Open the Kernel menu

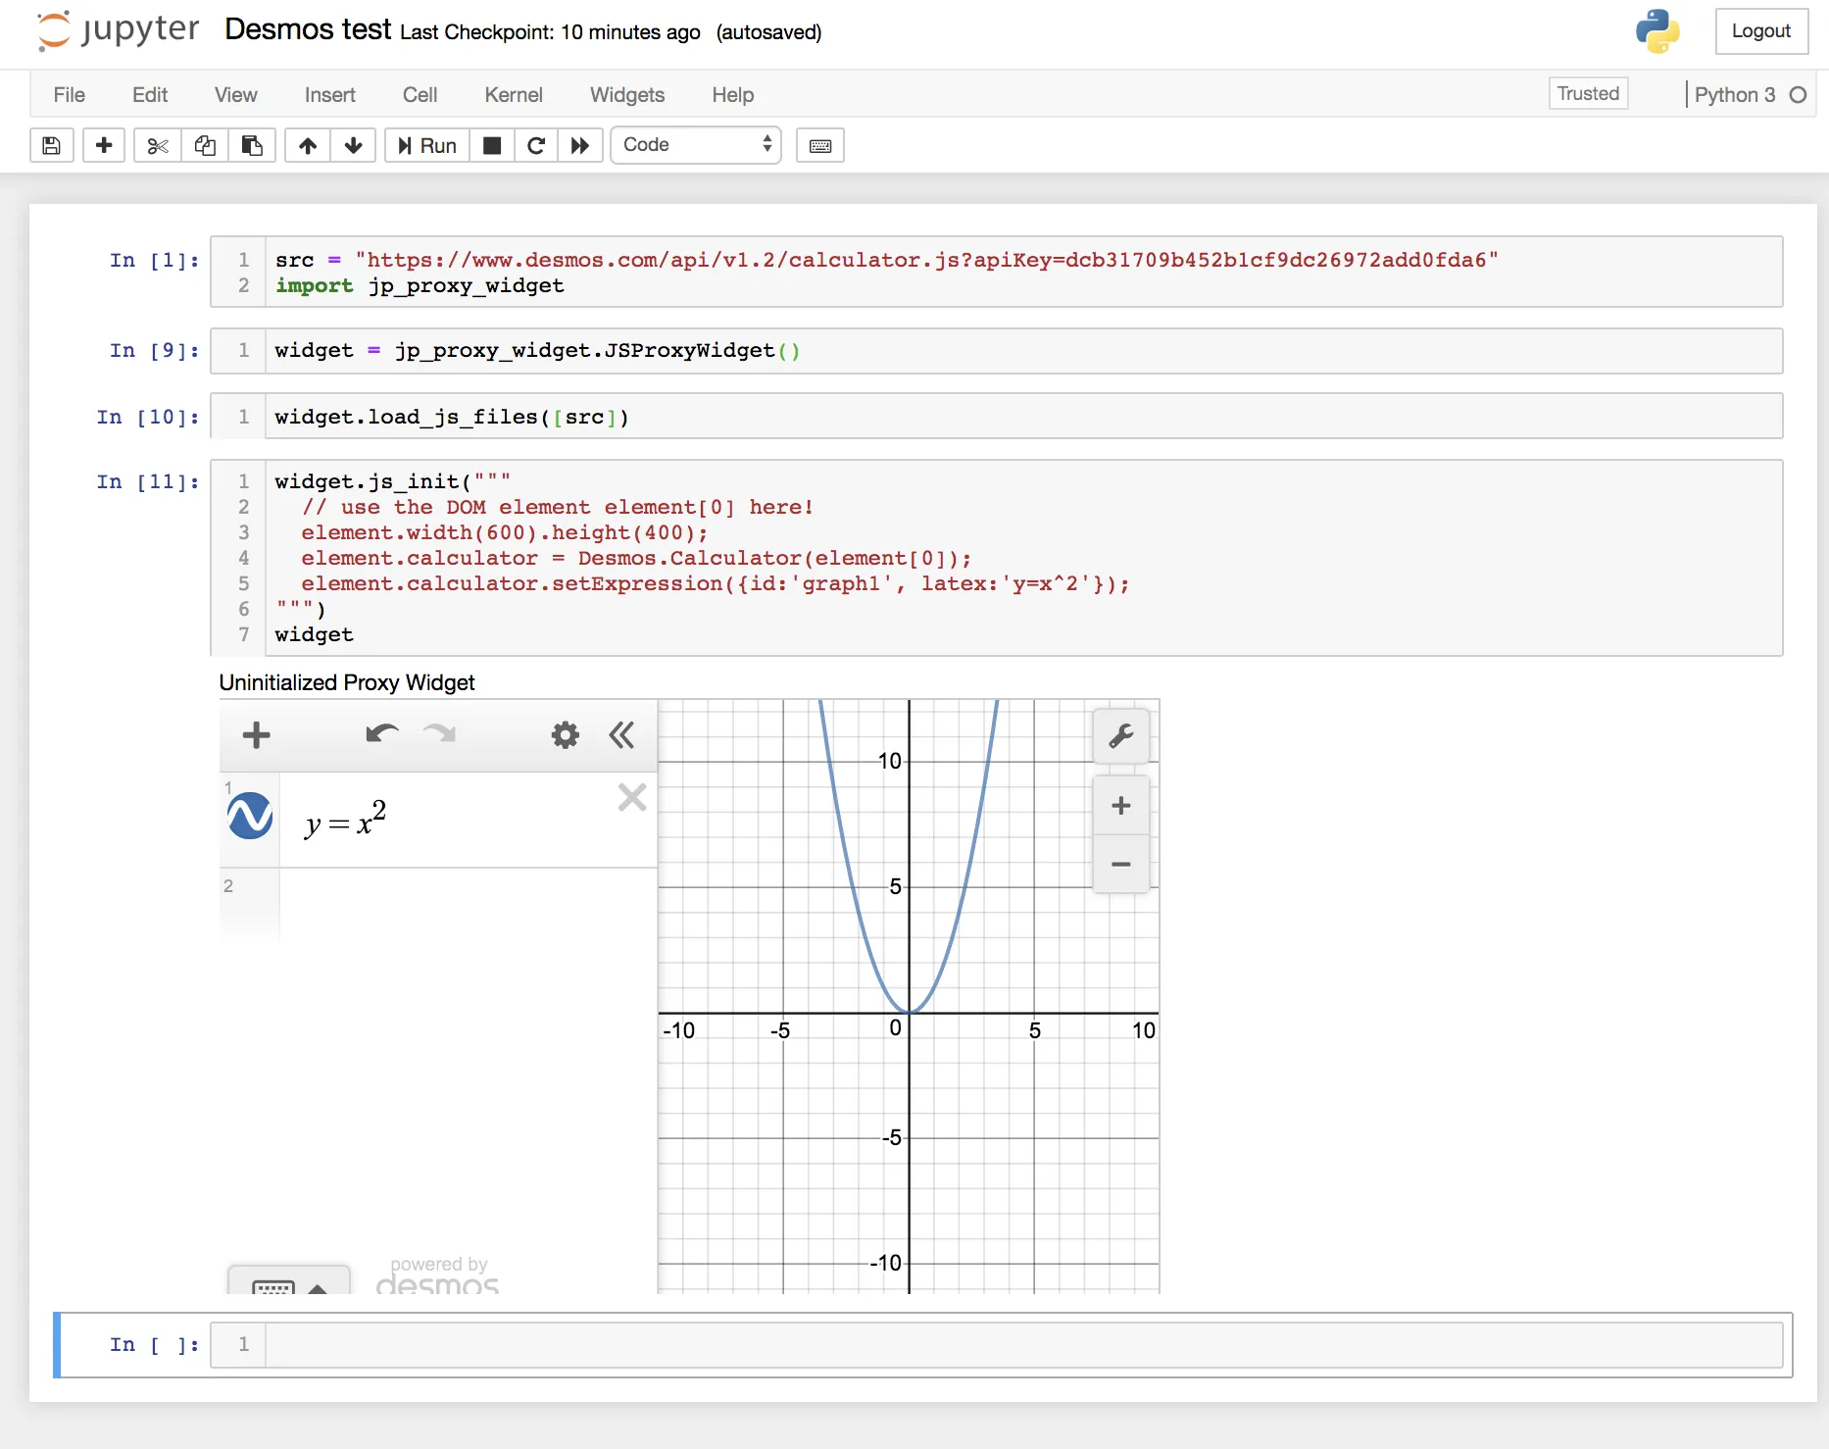(513, 95)
